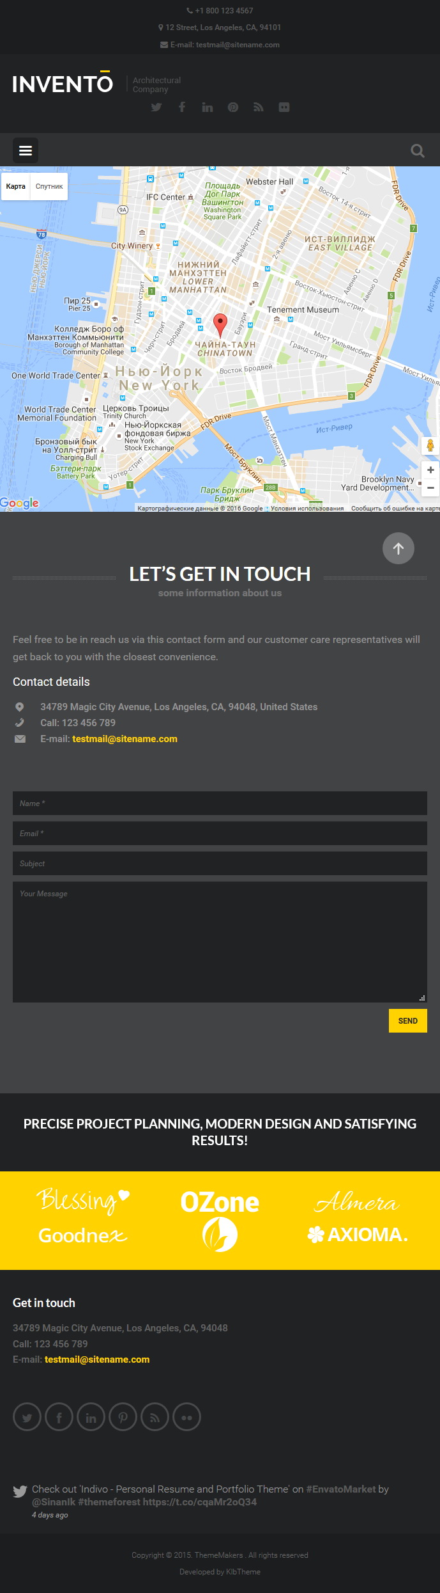This screenshot has height=1593, width=440.
Task: Open the Twitter icon in header
Action: click(156, 107)
